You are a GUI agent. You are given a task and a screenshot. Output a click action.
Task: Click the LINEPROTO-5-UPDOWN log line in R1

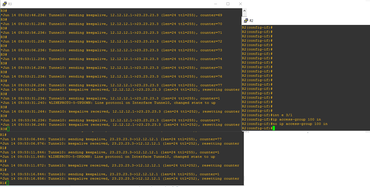[132, 157]
